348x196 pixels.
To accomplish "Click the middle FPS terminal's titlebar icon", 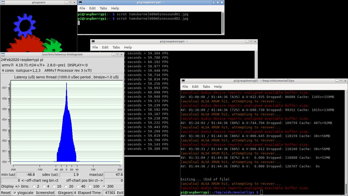I will 93,42.
